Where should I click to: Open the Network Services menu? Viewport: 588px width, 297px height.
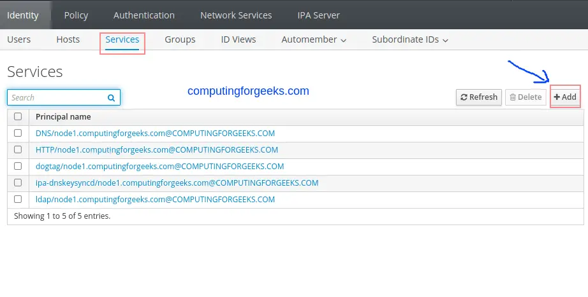click(x=236, y=15)
